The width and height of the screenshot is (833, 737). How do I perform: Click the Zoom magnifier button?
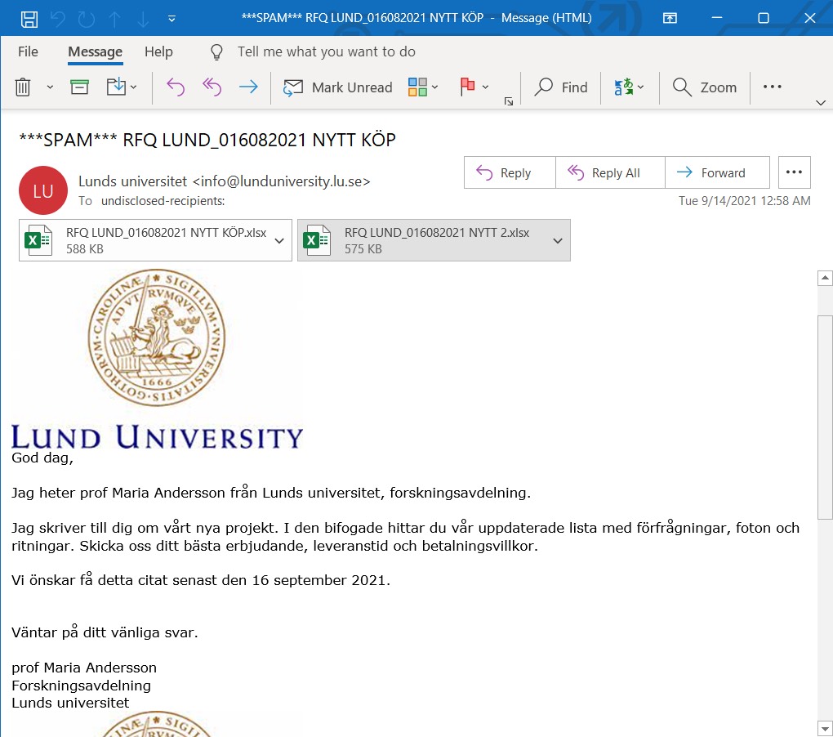pyautogui.click(x=704, y=87)
